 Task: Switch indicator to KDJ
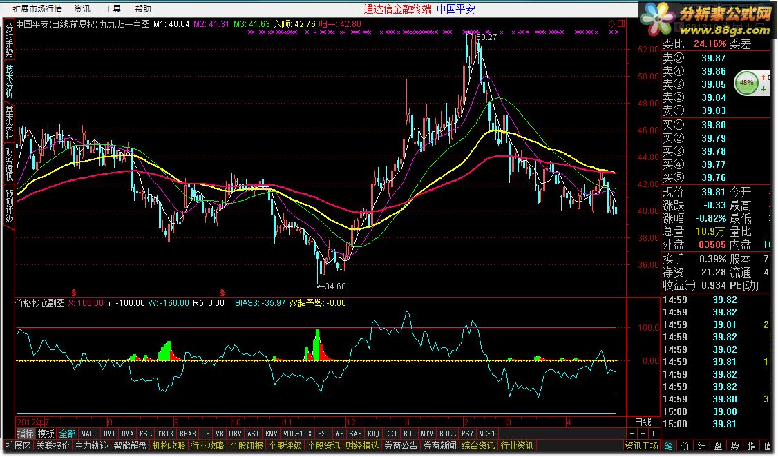pos(373,434)
